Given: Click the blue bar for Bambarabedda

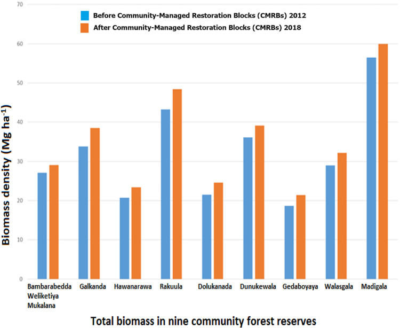Looking at the screenshot, I should pyautogui.click(x=42, y=226).
